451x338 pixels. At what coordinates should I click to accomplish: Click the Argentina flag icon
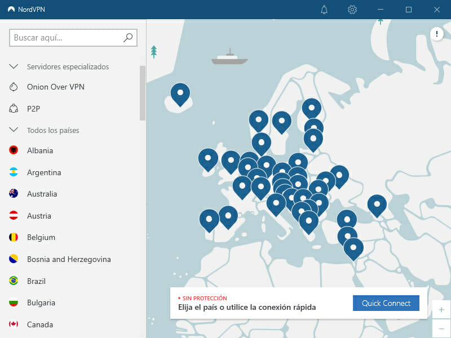click(x=14, y=172)
